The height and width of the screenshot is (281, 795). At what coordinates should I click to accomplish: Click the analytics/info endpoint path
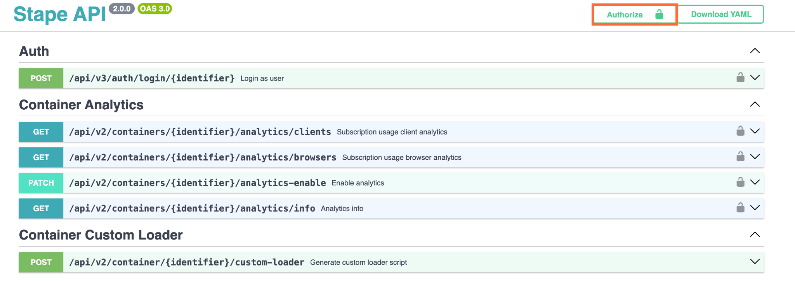pyautogui.click(x=192, y=209)
